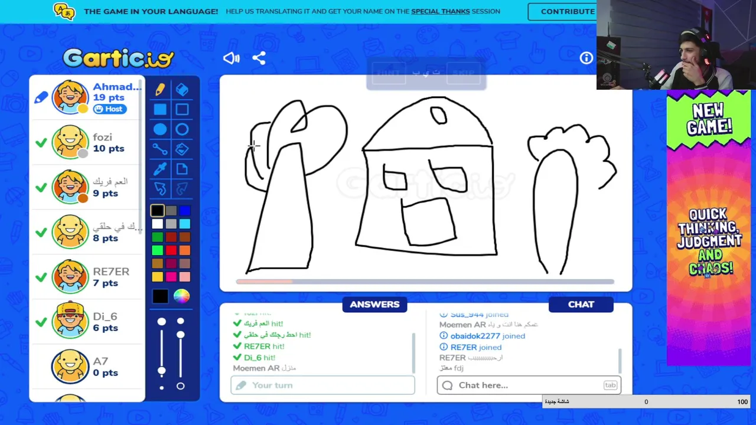Click the 'RE7ER hit!' answer entry

point(259,346)
